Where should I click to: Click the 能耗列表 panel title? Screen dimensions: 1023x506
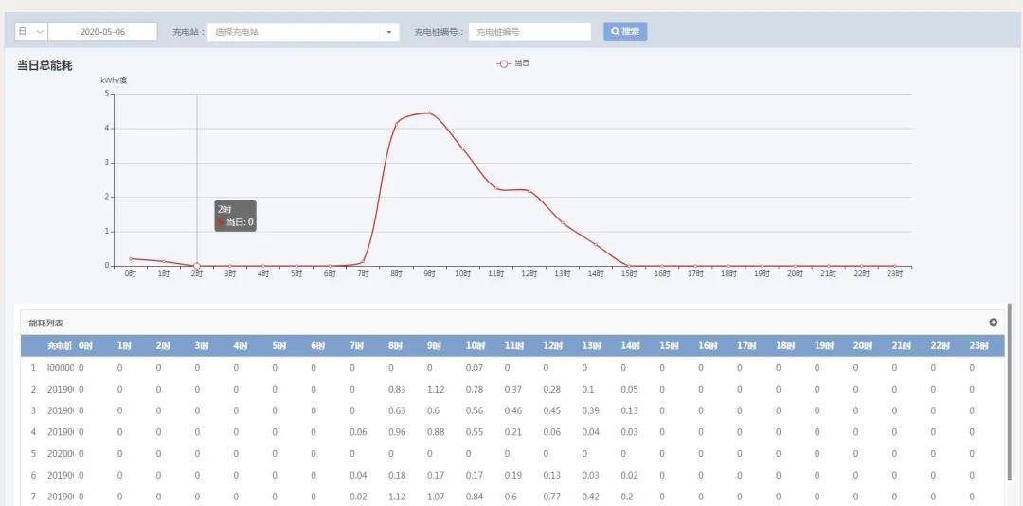[x=45, y=323]
